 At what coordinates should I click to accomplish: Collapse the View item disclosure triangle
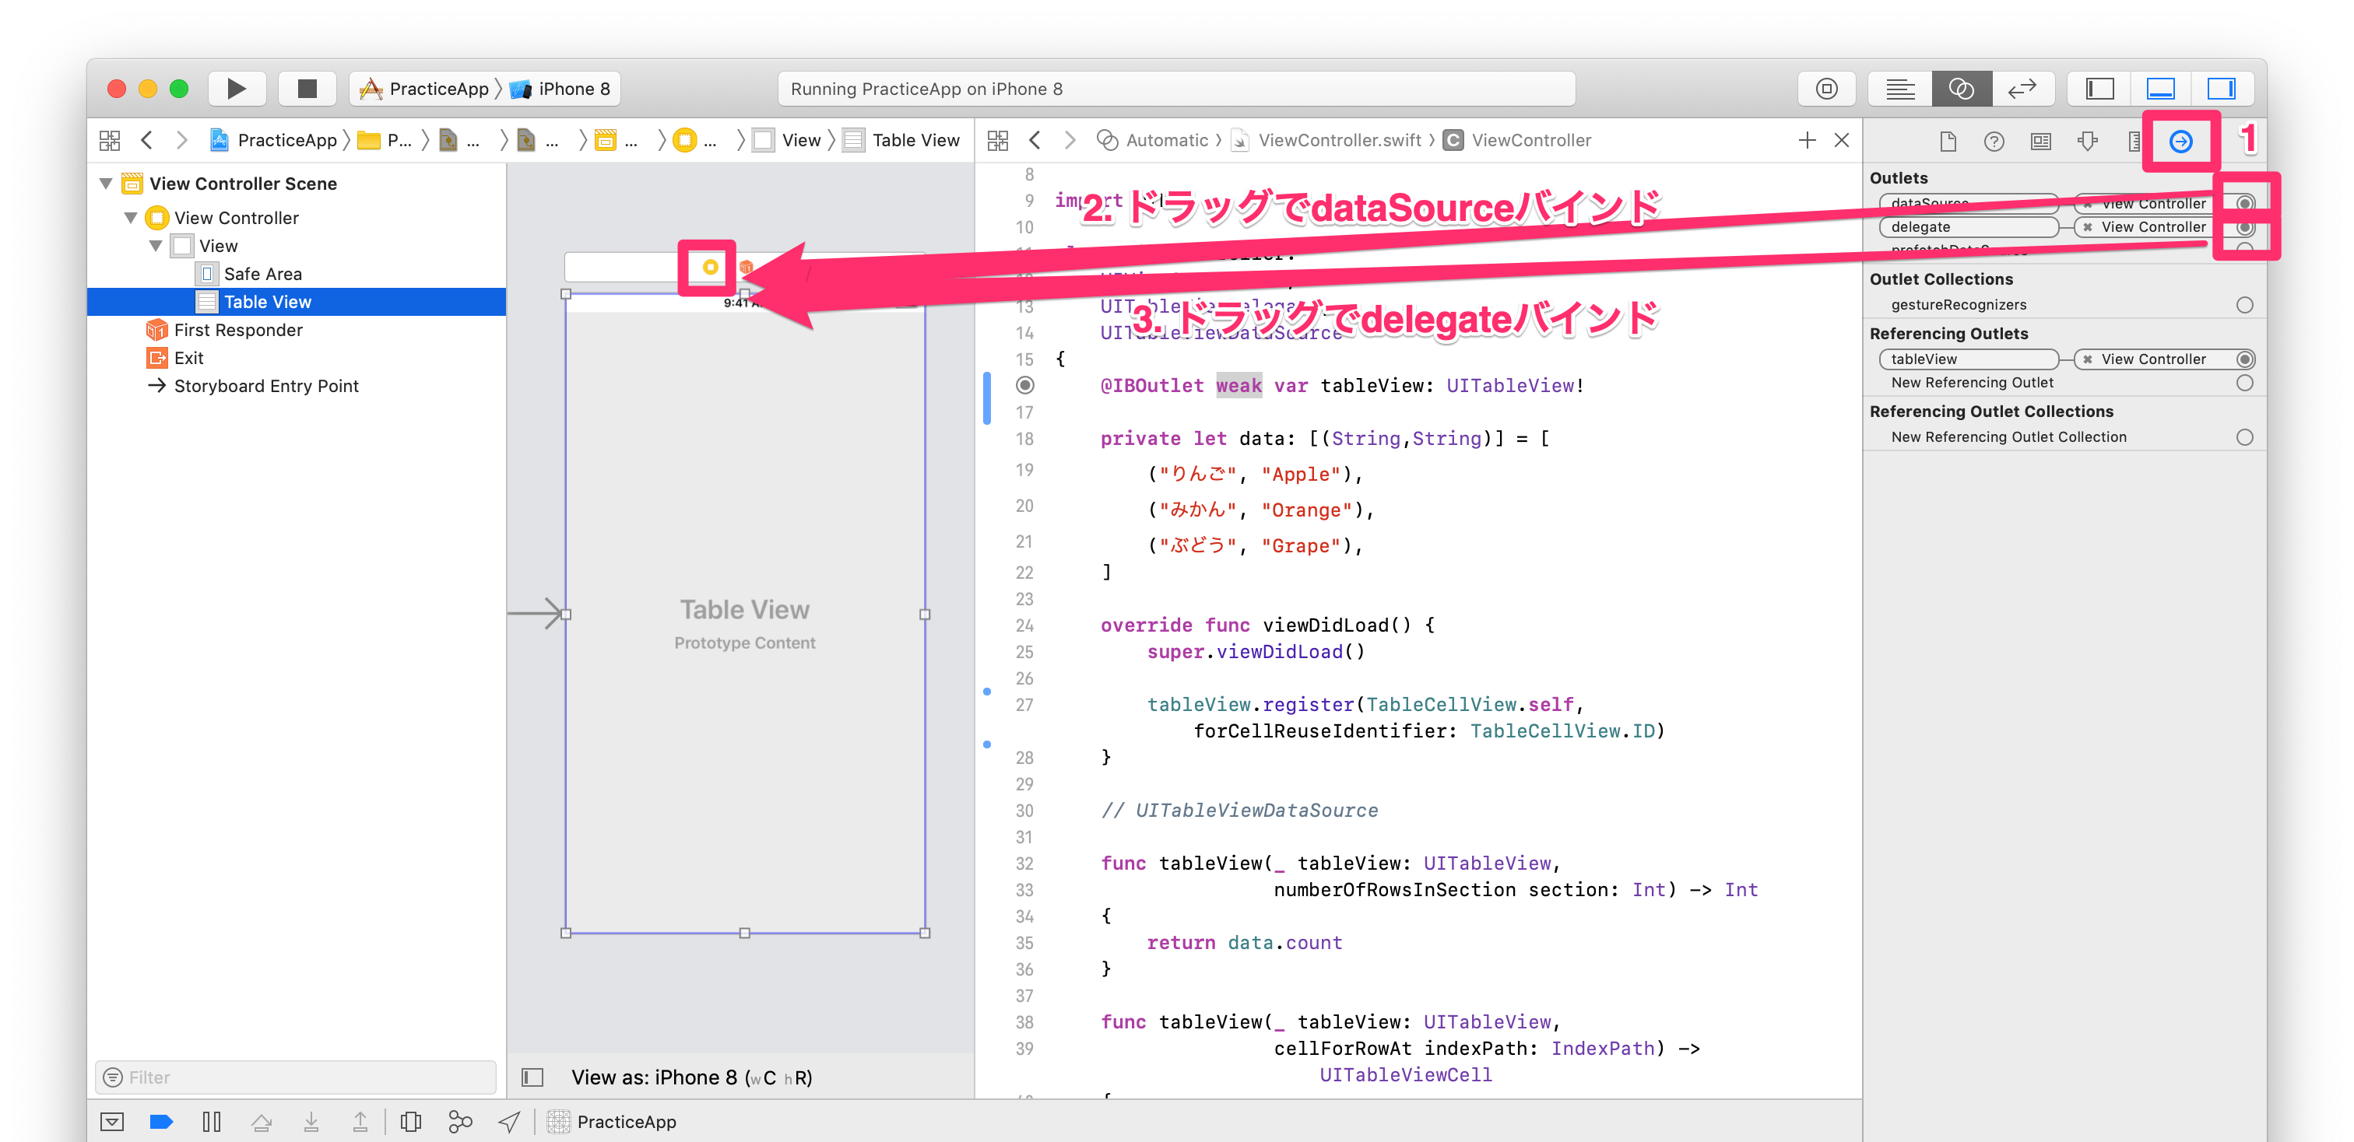point(156,247)
